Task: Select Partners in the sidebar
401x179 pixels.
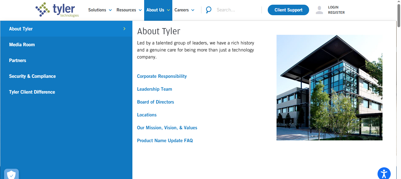Action: coord(18,60)
